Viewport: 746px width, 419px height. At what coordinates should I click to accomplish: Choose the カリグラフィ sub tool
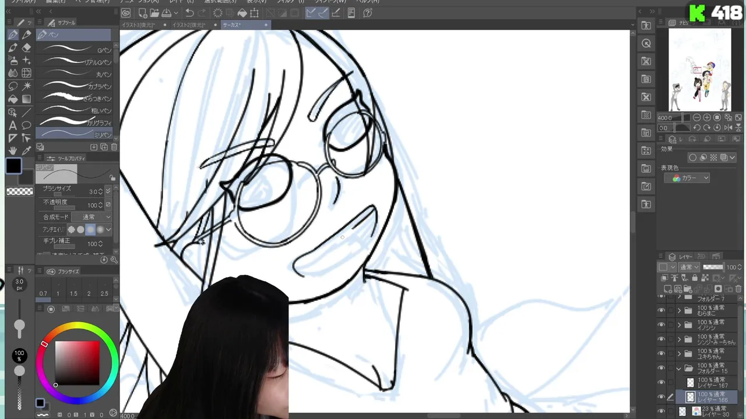tap(74, 122)
